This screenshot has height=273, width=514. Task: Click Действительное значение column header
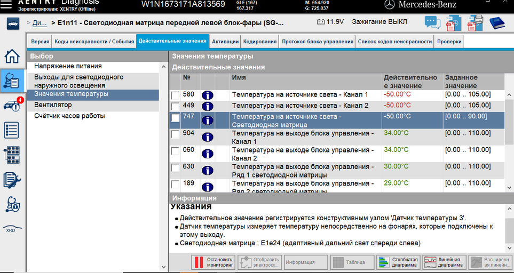click(x=412, y=82)
